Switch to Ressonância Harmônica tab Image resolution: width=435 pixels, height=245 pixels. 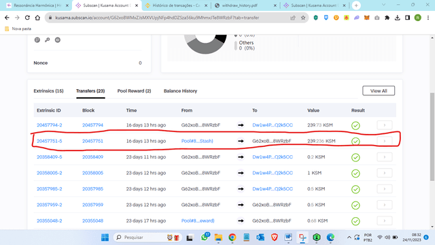37,5
